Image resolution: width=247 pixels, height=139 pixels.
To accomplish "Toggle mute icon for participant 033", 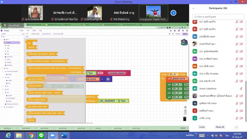I will (x=237, y=66).
